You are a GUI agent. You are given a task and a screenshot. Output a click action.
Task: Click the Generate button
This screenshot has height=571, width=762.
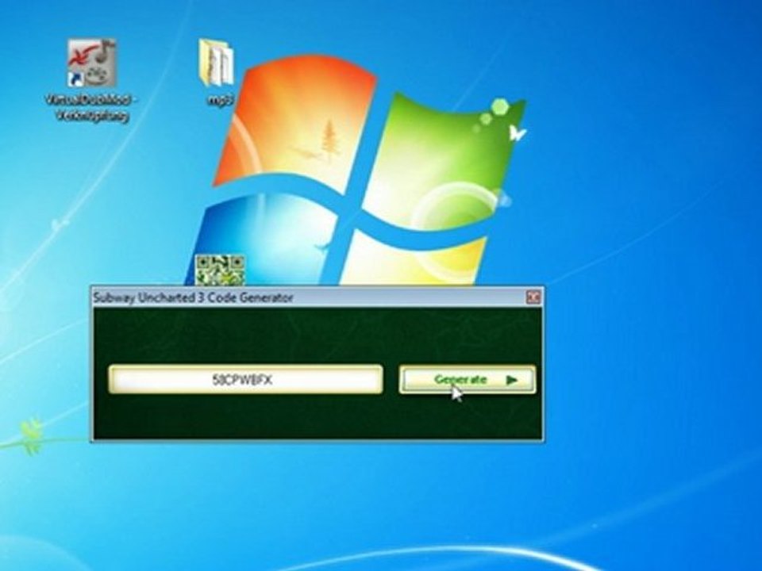(x=468, y=380)
